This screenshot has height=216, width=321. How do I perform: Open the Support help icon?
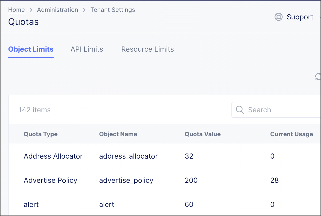point(278,17)
